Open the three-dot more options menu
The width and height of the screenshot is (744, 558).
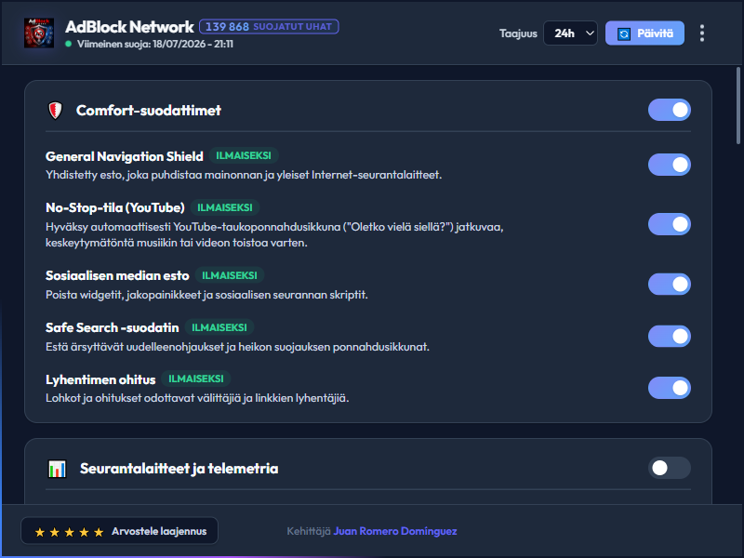(702, 33)
